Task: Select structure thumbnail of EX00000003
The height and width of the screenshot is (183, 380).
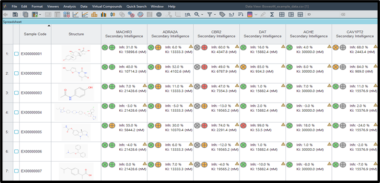Action: click(x=76, y=93)
